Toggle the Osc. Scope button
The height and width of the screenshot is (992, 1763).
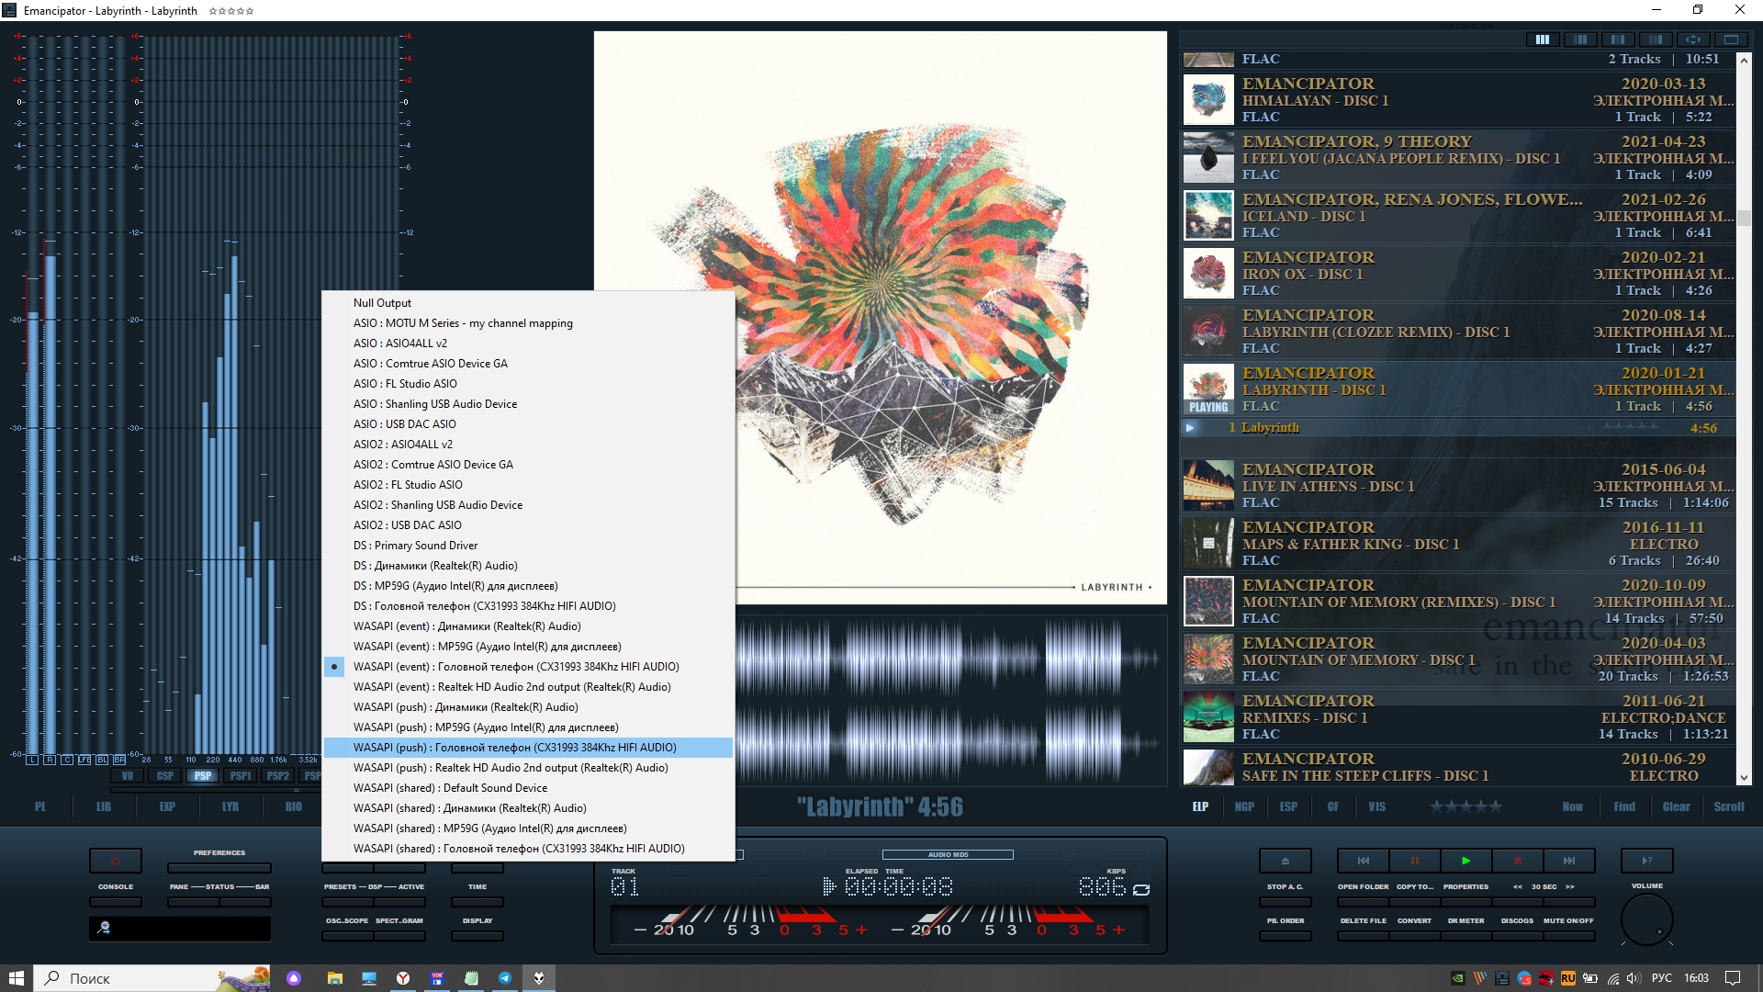point(348,936)
